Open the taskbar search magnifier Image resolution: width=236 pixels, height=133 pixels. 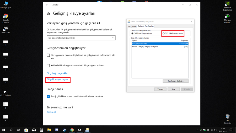[11, 130]
